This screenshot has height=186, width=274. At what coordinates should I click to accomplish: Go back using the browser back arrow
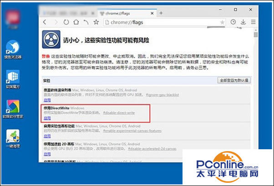45,22
